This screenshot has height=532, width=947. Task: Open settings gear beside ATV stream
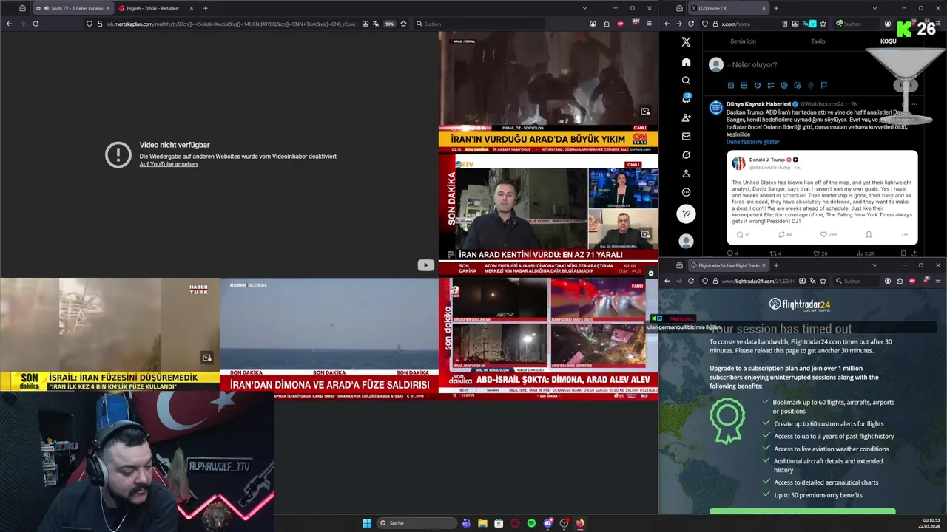point(651,273)
